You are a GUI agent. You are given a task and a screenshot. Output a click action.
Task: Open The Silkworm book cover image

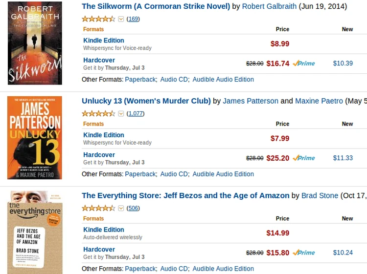click(x=35, y=43)
